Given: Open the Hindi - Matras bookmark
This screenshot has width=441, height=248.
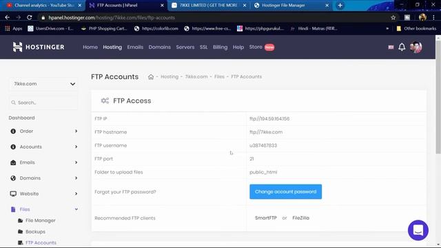Looking at the screenshot, I should (x=314, y=28).
